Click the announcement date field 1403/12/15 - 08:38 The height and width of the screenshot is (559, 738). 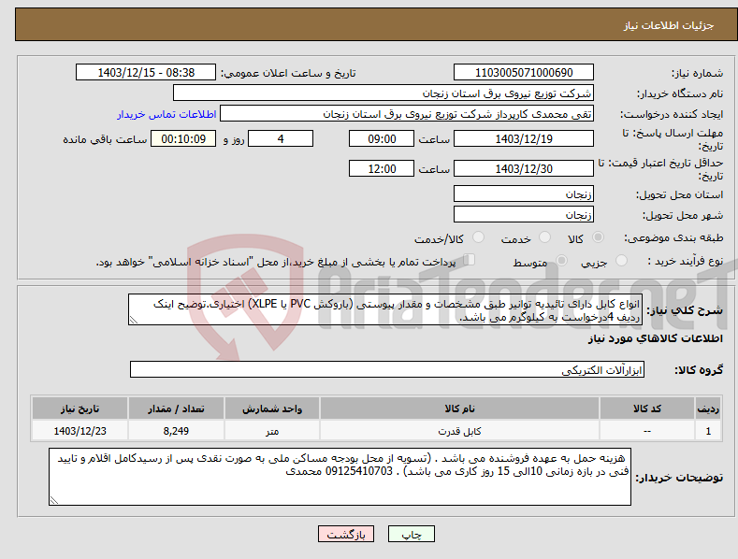point(146,73)
